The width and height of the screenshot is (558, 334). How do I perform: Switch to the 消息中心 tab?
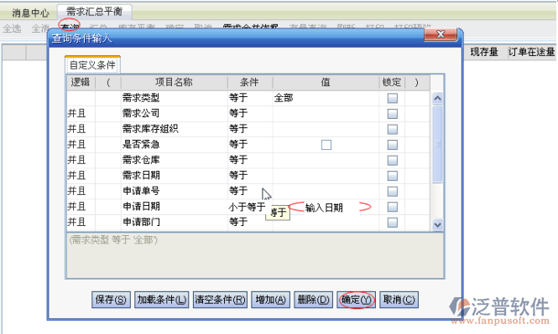click(30, 13)
